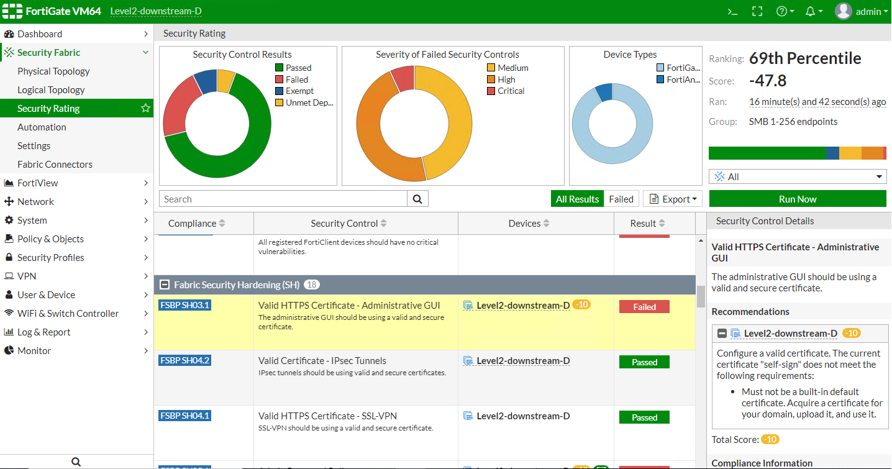Open the Export dropdown
The width and height of the screenshot is (892, 469).
672,199
